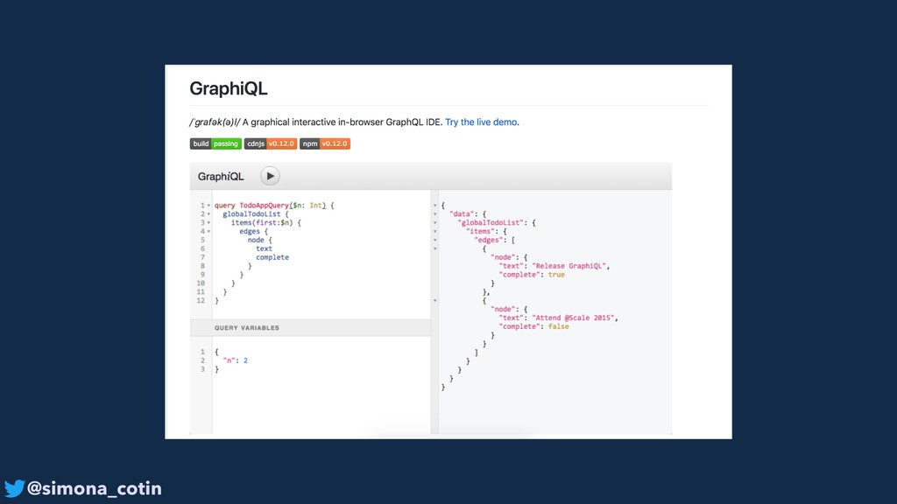
Task: Click the 'items(first:$n)' line in query
Action: 266,222
